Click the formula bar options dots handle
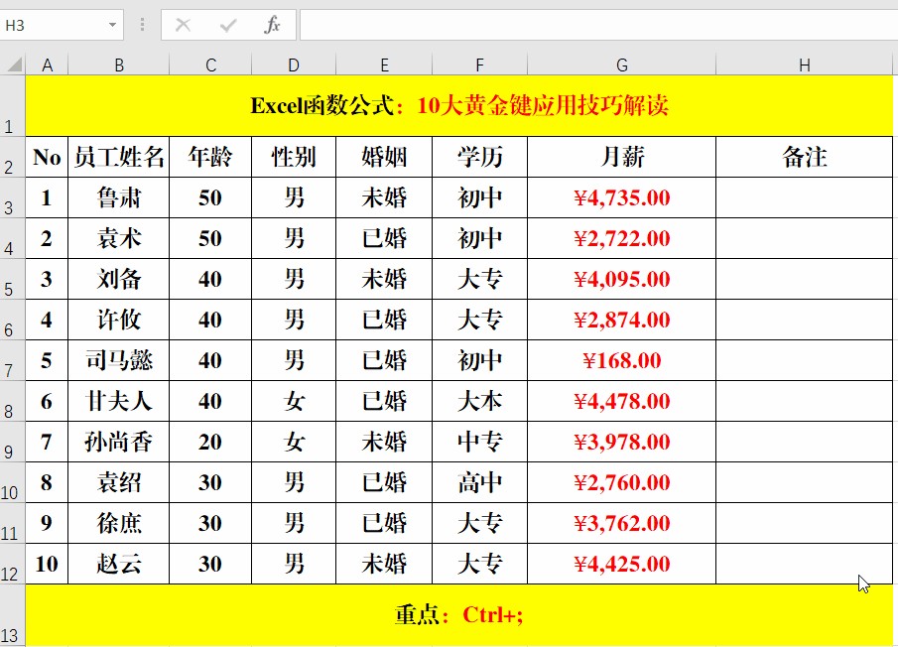898x647 pixels. (142, 25)
